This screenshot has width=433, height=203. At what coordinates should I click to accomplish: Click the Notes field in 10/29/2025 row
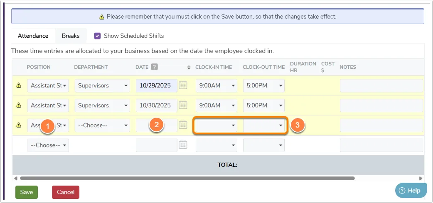click(381, 86)
